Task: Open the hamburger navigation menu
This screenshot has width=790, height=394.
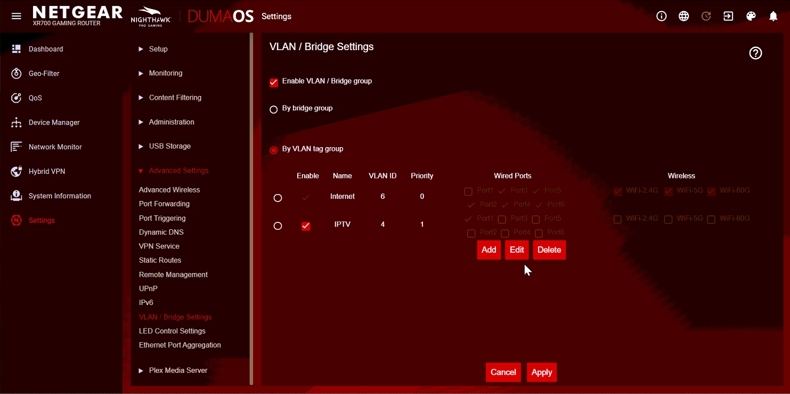Action: (17, 16)
